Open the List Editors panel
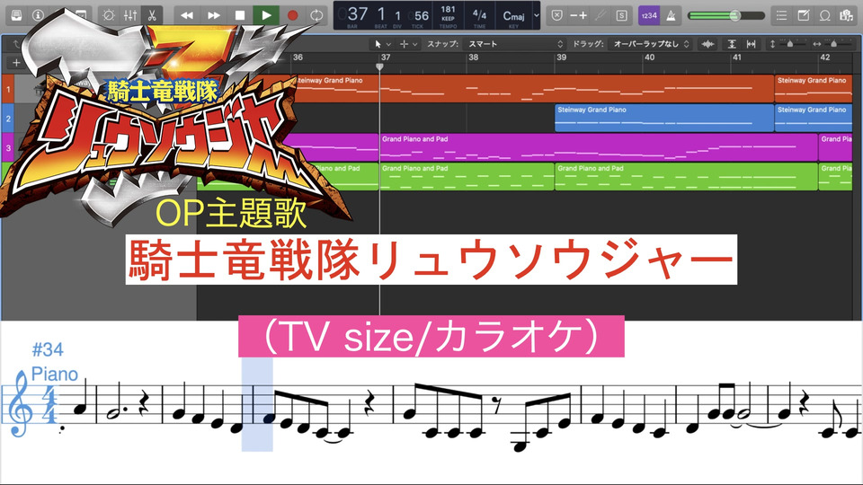 point(781,15)
